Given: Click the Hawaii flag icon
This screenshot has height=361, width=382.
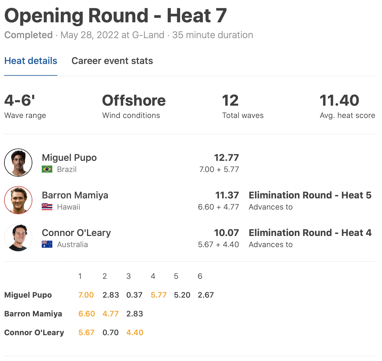Looking at the screenshot, I should [47, 207].
